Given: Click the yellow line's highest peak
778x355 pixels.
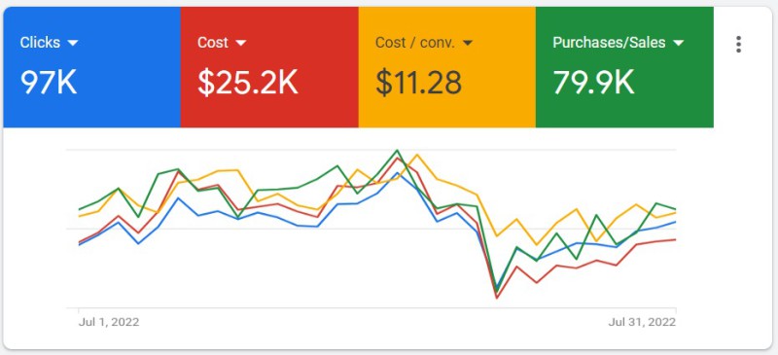Looking at the screenshot, I should (417, 155).
